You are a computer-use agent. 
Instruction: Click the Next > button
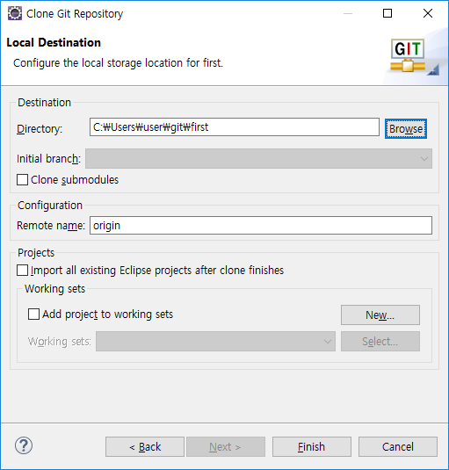pos(226,446)
